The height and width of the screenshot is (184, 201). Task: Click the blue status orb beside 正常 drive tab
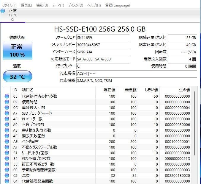[3, 11]
